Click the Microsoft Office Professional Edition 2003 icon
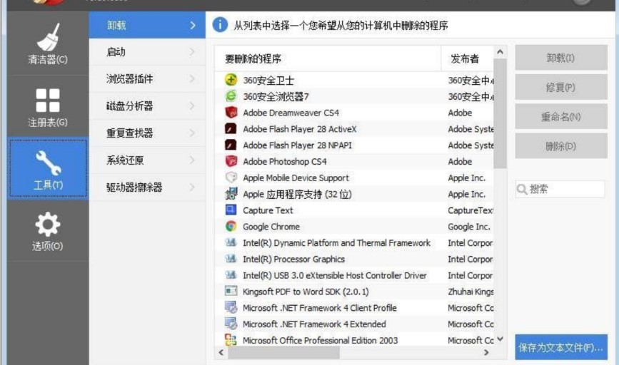 pyautogui.click(x=231, y=340)
